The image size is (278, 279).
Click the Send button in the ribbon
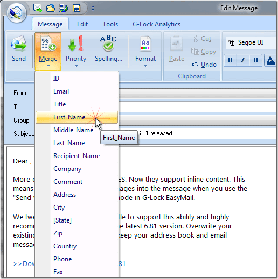point(19,49)
